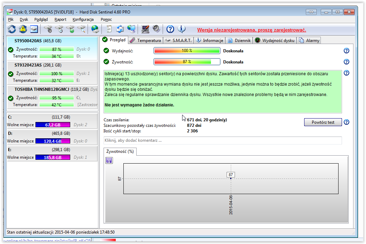
Task: Click the '2 306' start/stop cycles value
Action: pyautogui.click(x=192, y=131)
